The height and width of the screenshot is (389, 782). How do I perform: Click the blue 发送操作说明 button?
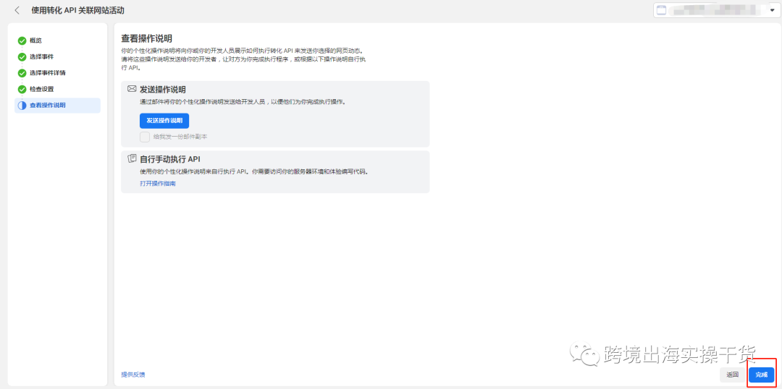[x=164, y=121]
